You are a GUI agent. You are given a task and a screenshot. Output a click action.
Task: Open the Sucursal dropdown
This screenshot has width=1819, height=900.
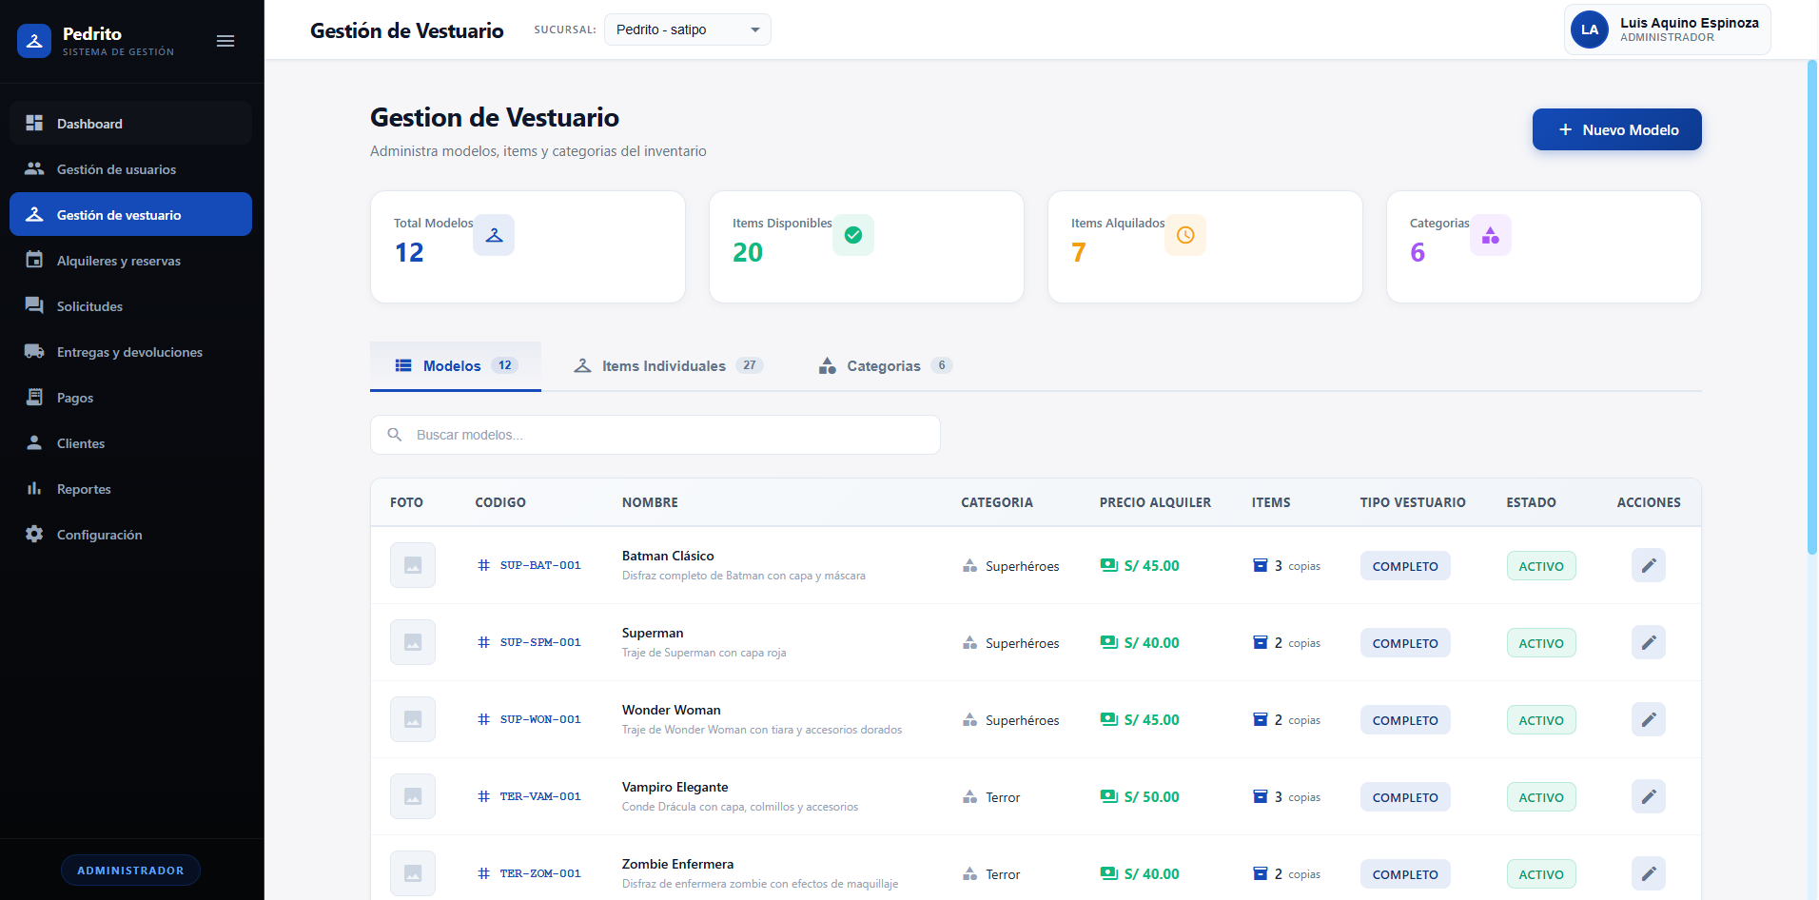point(687,29)
